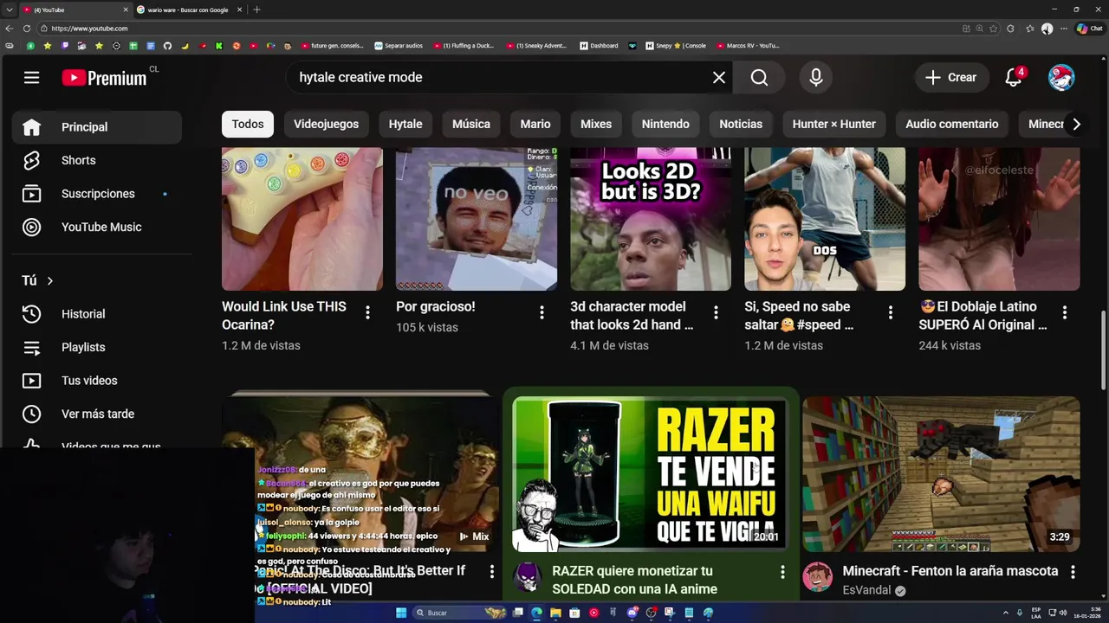Show more filter chips with right arrow
Screen dimensions: 1109x623
[1076, 124]
